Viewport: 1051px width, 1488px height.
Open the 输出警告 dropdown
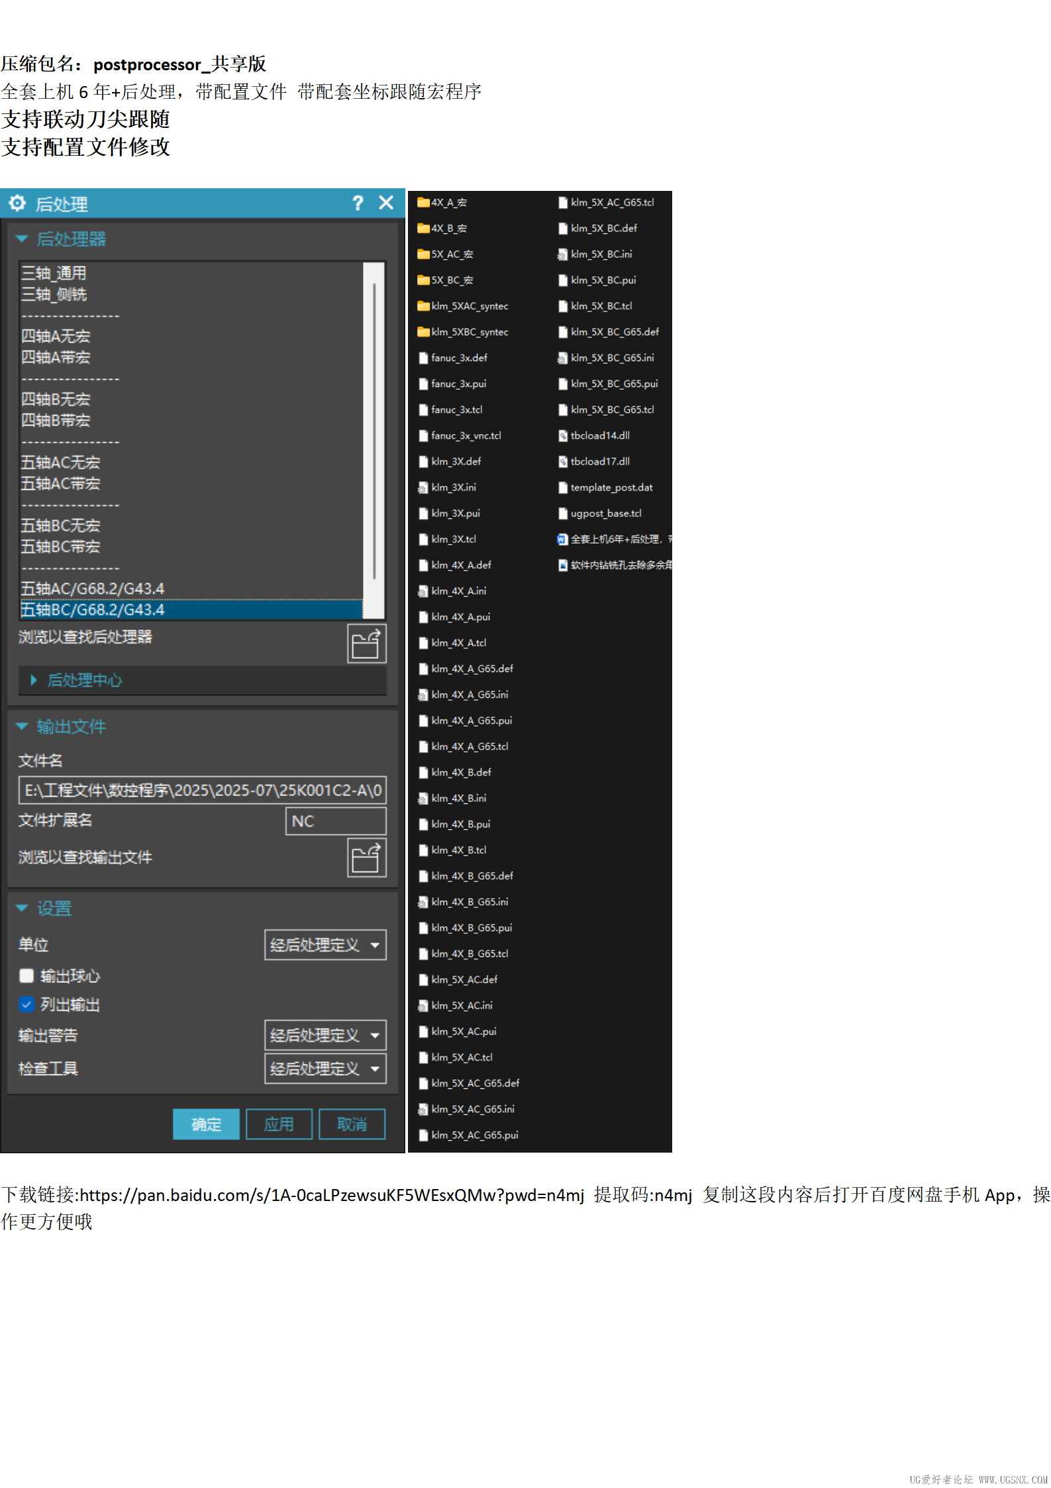(x=325, y=1035)
